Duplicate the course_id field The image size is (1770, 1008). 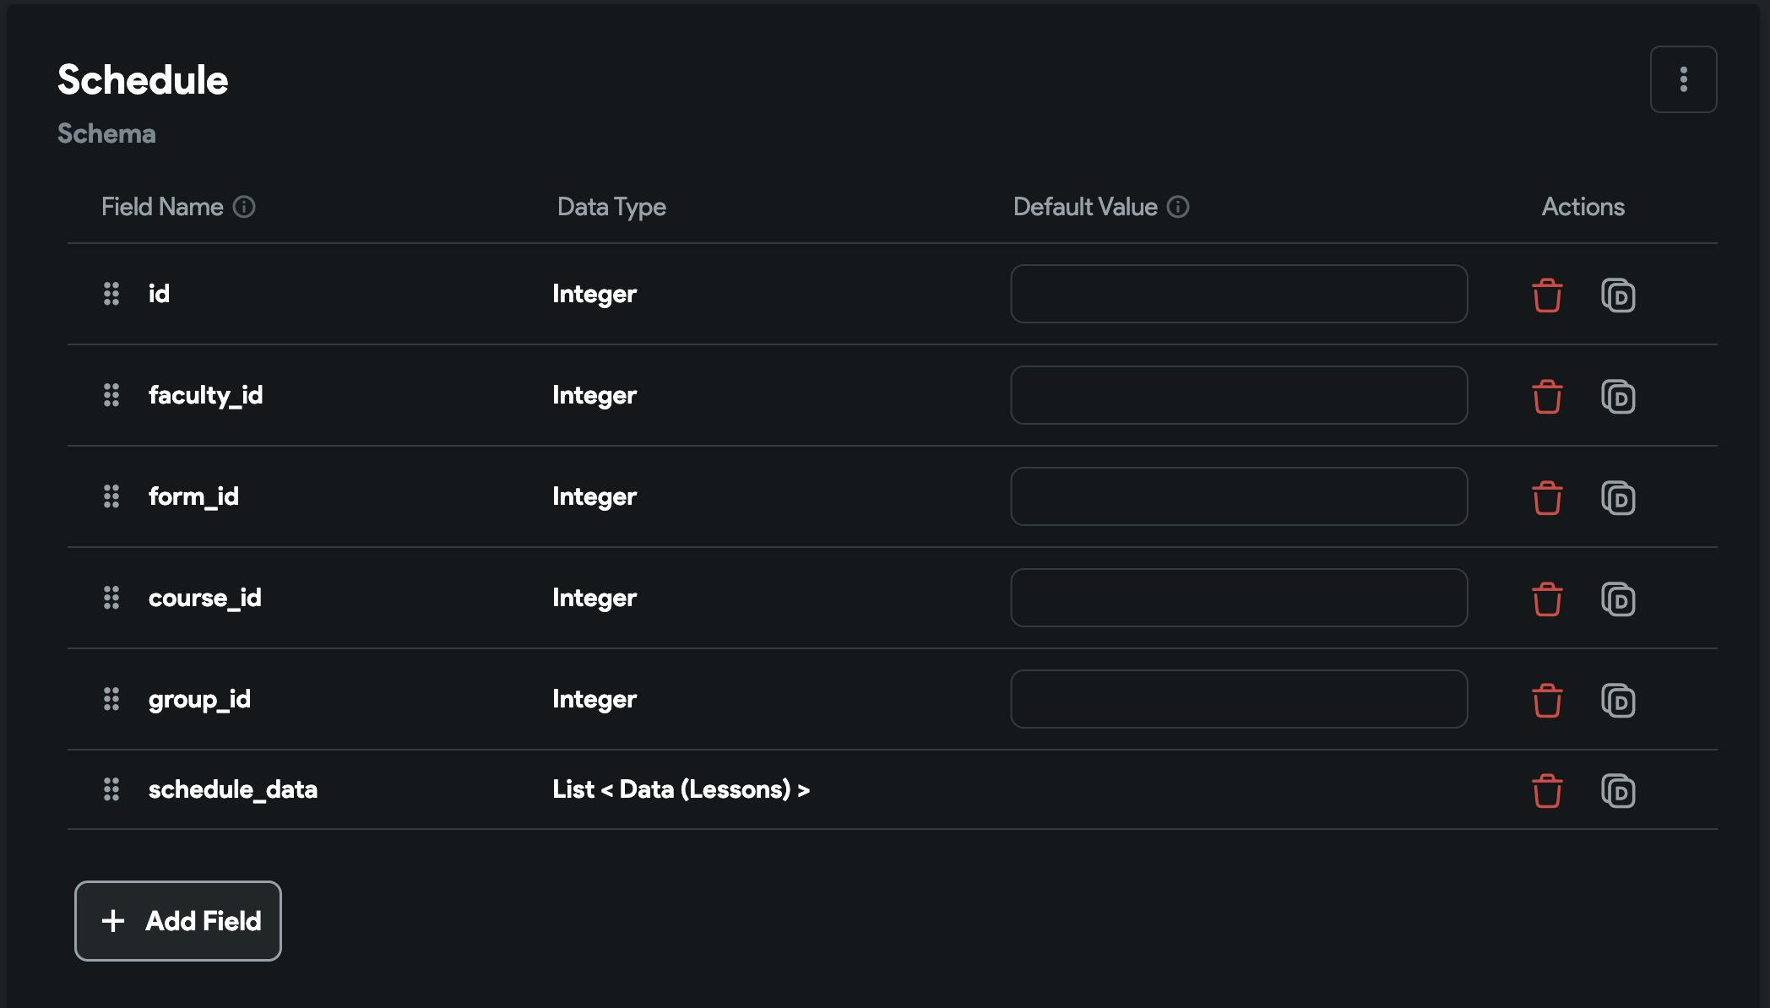pyautogui.click(x=1618, y=599)
